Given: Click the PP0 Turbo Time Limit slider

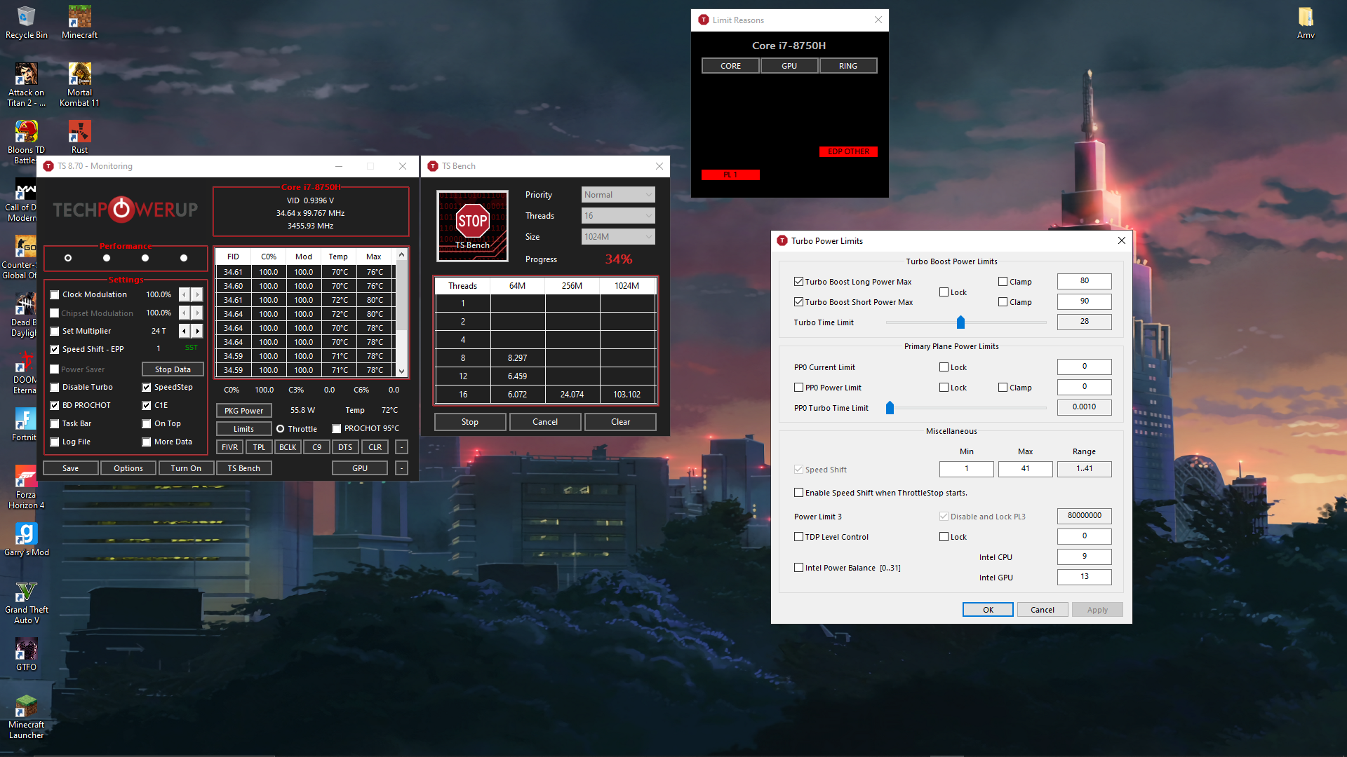Looking at the screenshot, I should click(x=890, y=408).
